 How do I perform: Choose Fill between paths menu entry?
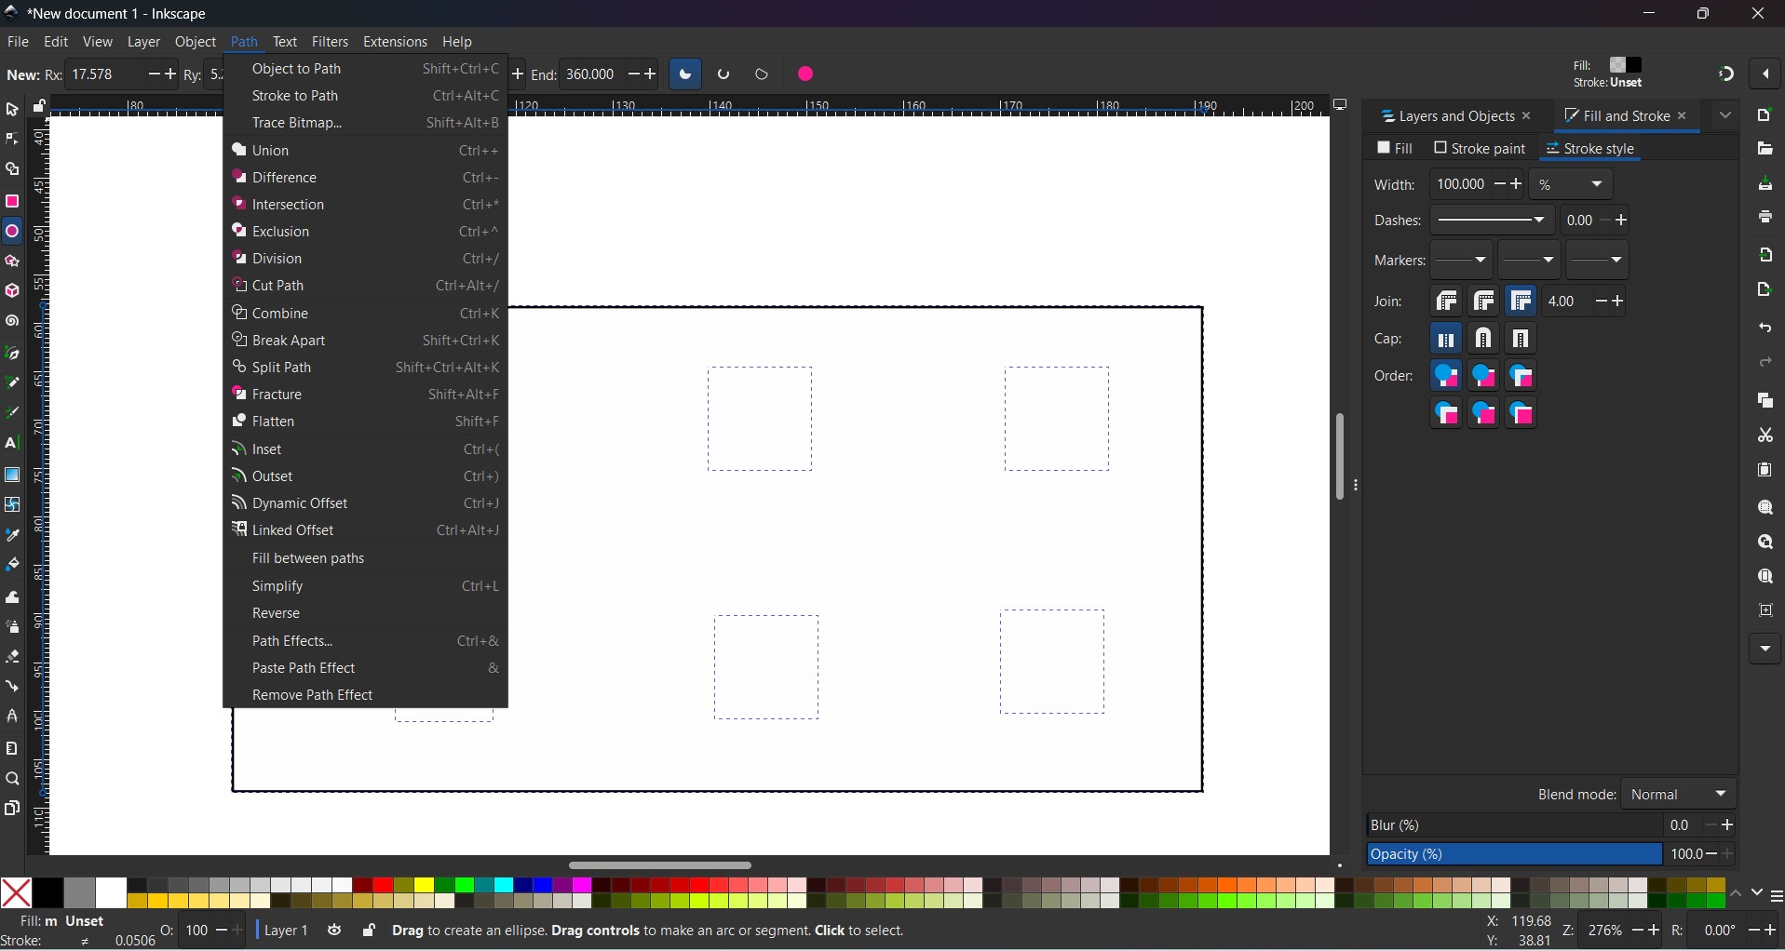pyautogui.click(x=366, y=558)
